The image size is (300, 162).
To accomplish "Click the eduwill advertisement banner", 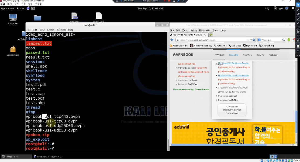I will [x=233, y=133].
